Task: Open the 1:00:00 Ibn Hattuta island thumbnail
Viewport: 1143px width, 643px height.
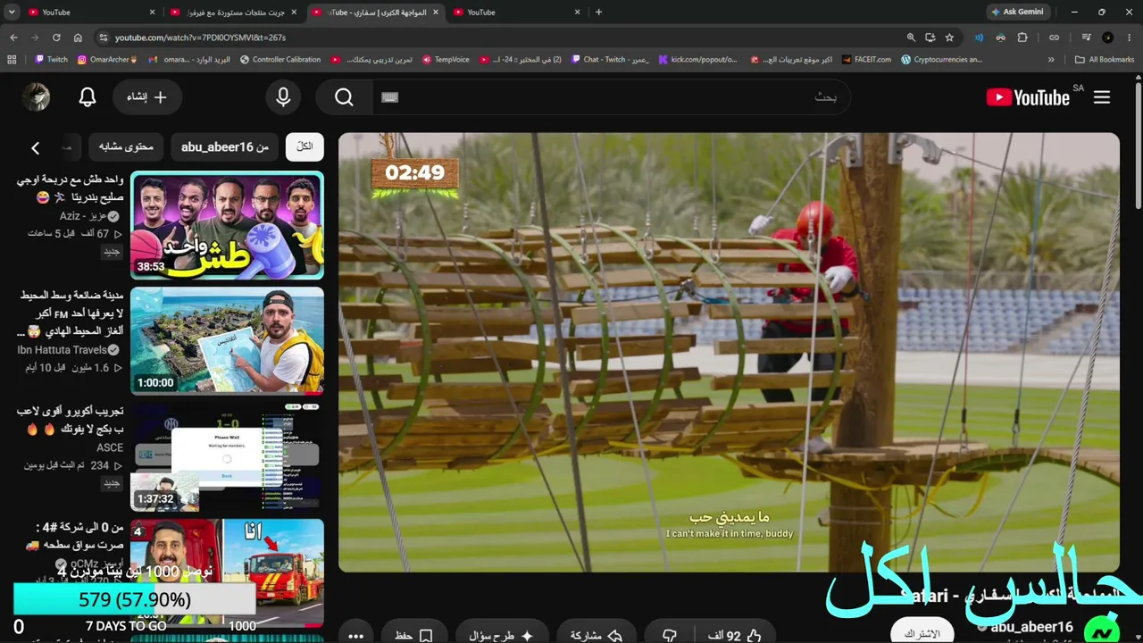Action: click(x=227, y=340)
